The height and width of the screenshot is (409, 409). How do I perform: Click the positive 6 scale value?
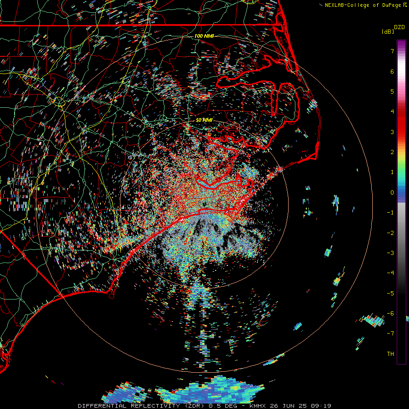tap(392, 71)
